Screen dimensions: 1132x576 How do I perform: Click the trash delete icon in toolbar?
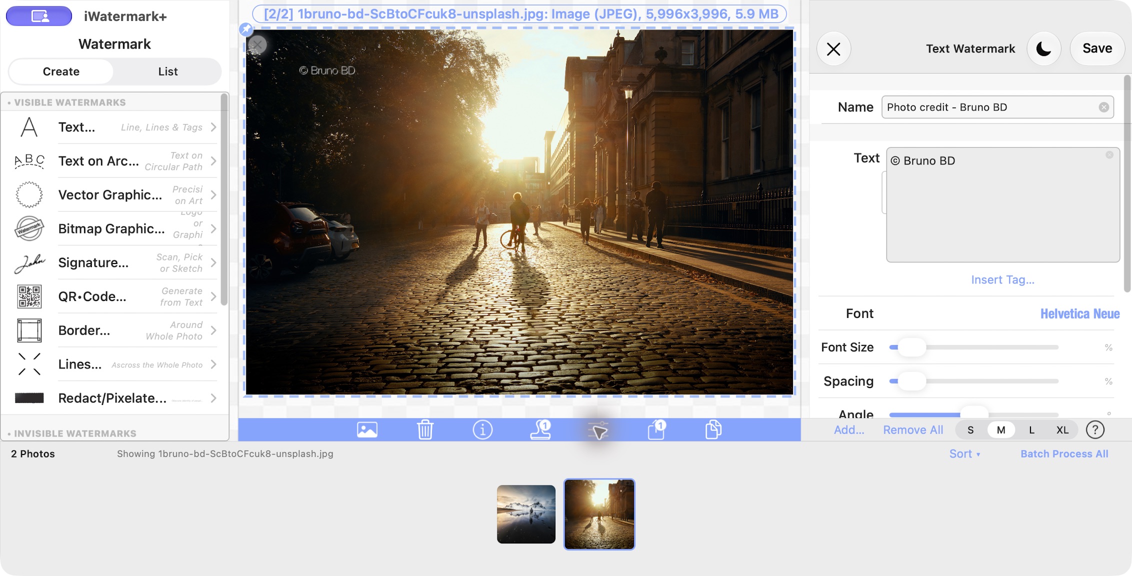(425, 429)
